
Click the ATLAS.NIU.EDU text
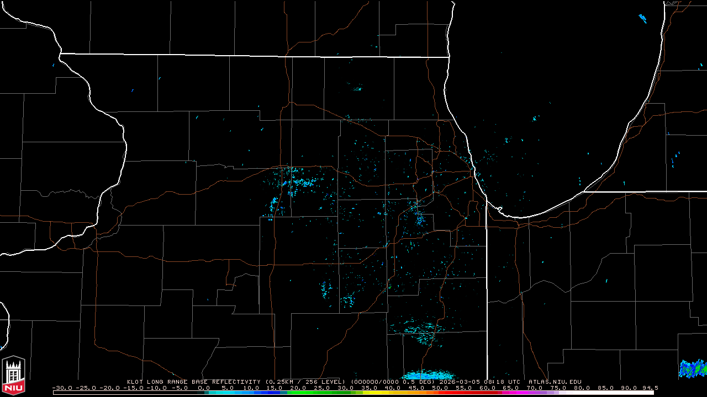555,382
